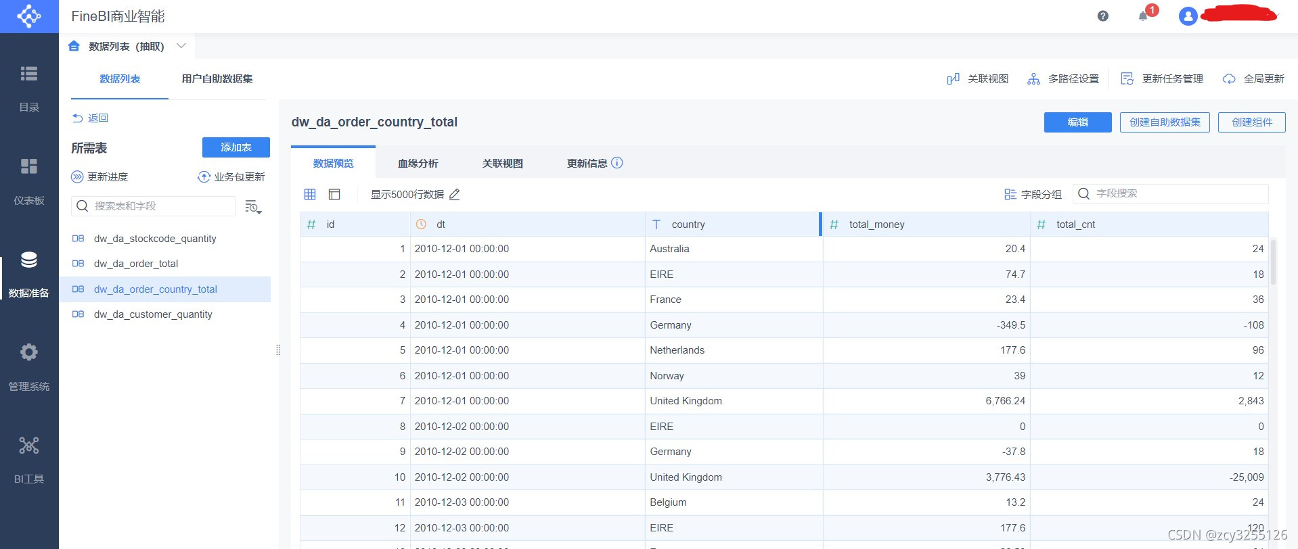Switch to the 关联视图 tab under table title
This screenshot has width=1298, height=549.
[503, 164]
